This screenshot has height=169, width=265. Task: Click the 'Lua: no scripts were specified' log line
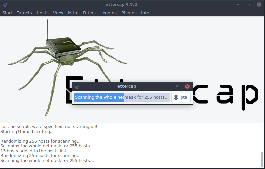click(x=49, y=126)
